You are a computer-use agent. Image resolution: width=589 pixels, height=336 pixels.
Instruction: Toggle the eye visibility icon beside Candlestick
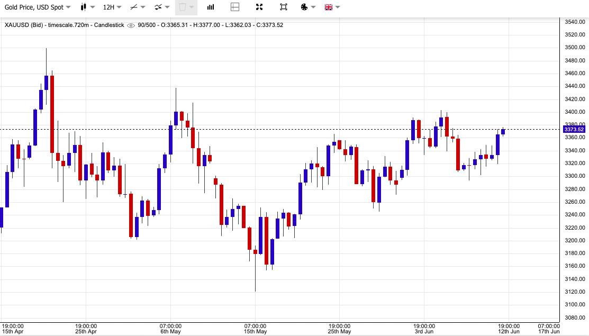click(x=131, y=25)
